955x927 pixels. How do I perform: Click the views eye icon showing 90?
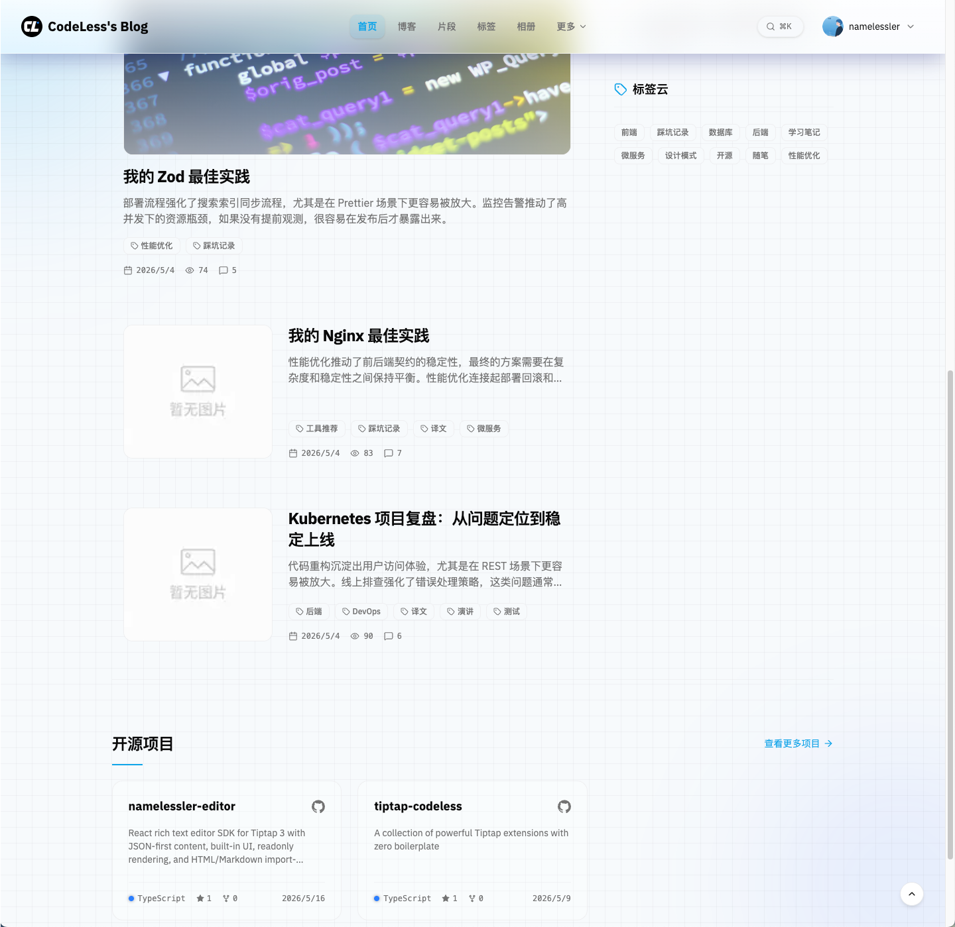[355, 636]
